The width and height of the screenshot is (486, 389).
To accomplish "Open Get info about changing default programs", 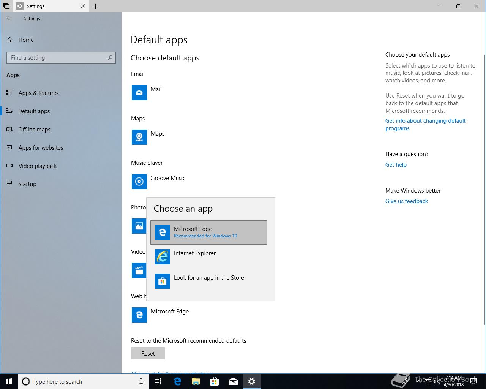I will point(425,125).
